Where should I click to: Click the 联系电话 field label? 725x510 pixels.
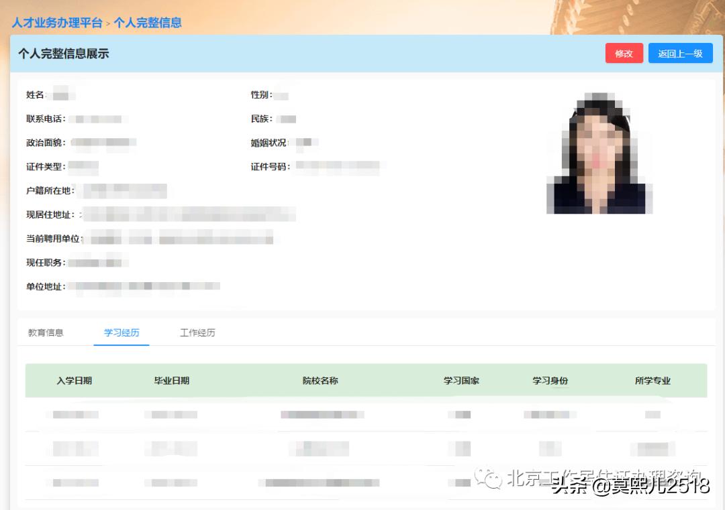46,119
